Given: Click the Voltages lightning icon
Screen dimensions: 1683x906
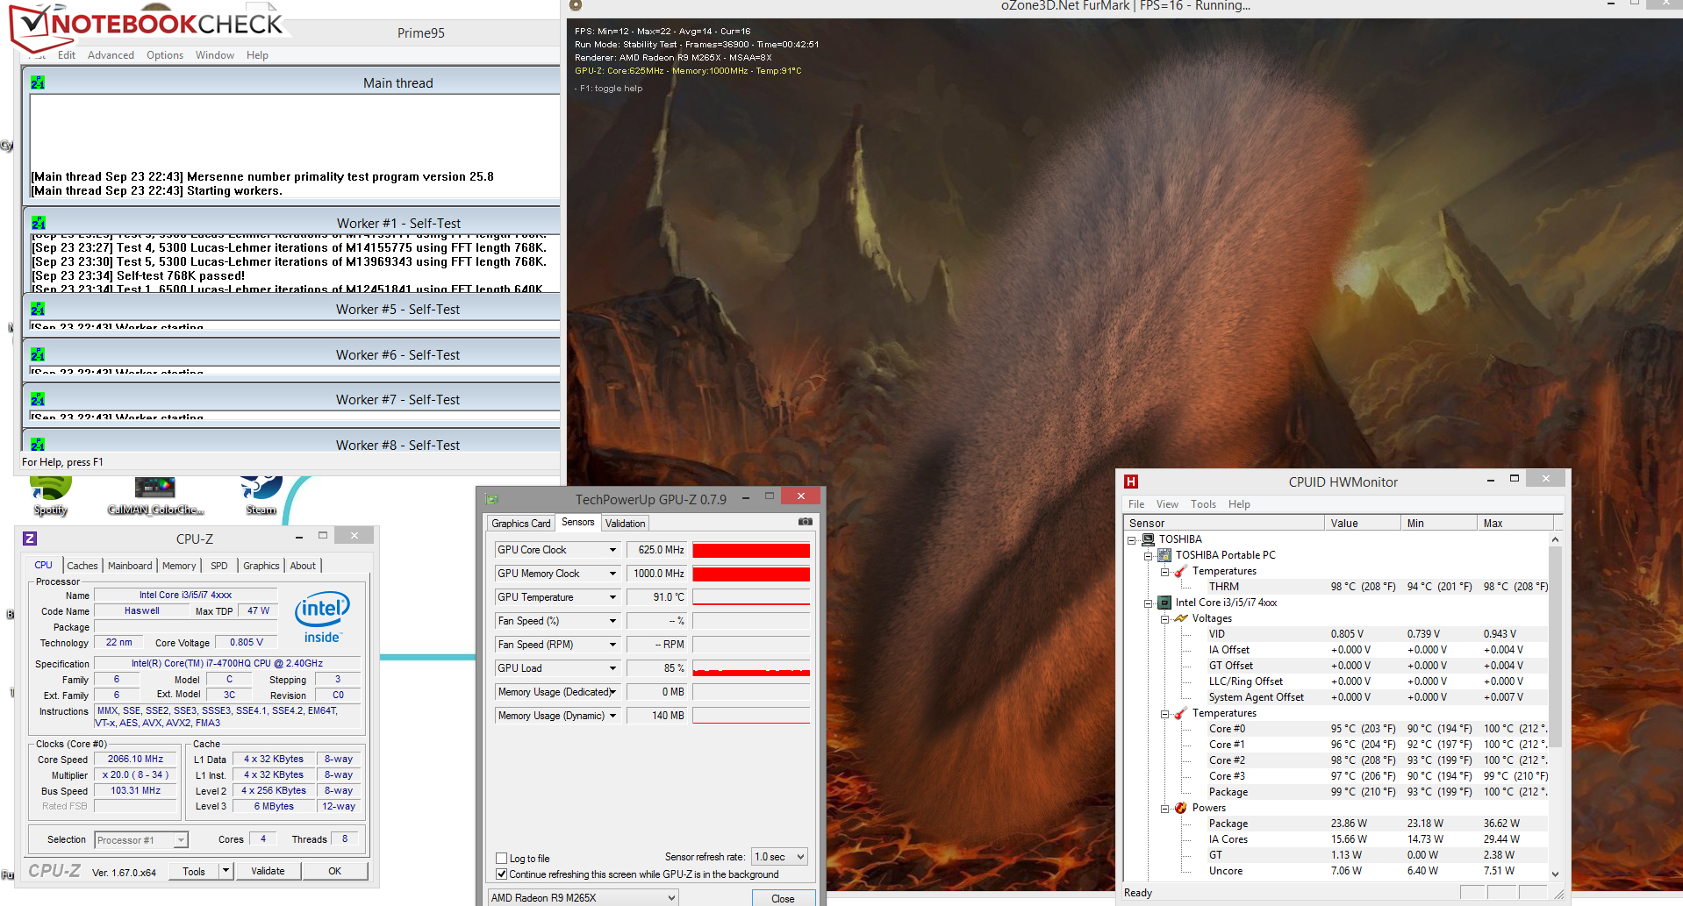Looking at the screenshot, I should pyautogui.click(x=1181, y=618).
